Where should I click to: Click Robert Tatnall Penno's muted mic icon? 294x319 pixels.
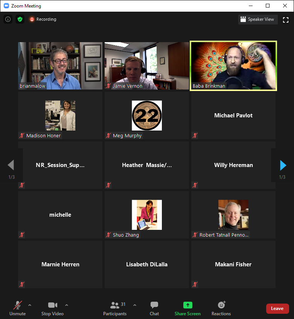coord(195,235)
